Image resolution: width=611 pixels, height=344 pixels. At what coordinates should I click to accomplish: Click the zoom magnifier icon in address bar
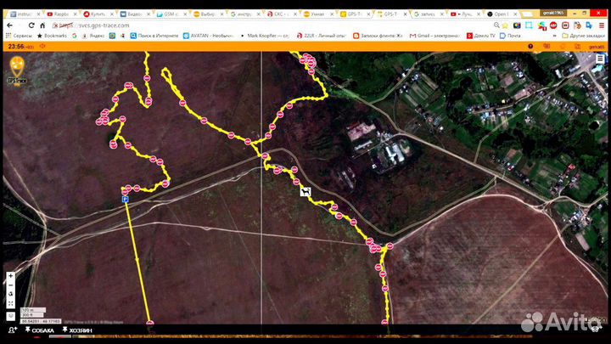496,25
